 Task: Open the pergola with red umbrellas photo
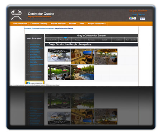pos(59,72)
